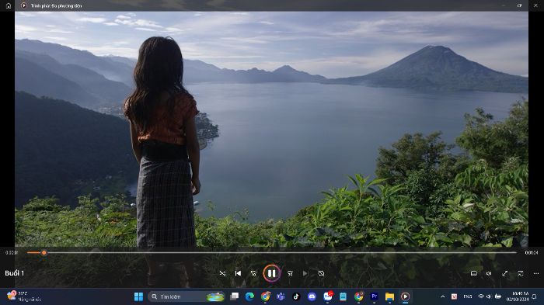Seek using the video progress slider
Image resolution: width=544 pixels, height=305 pixels.
pos(272,253)
